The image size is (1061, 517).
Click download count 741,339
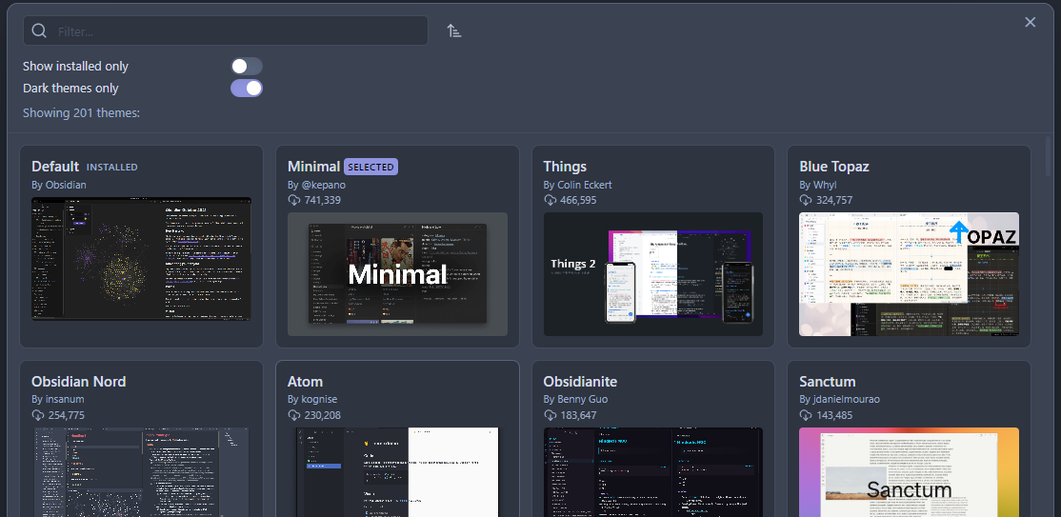322,200
